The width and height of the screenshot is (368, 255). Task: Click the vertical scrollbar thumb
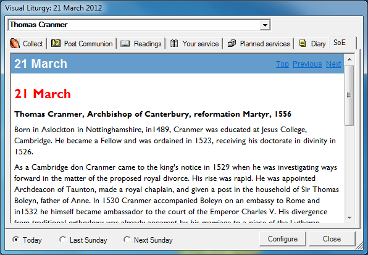coord(349,95)
